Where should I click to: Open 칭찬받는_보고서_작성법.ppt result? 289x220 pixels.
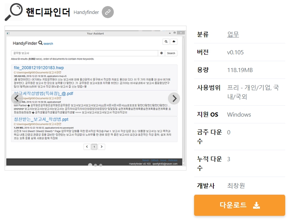(41, 119)
